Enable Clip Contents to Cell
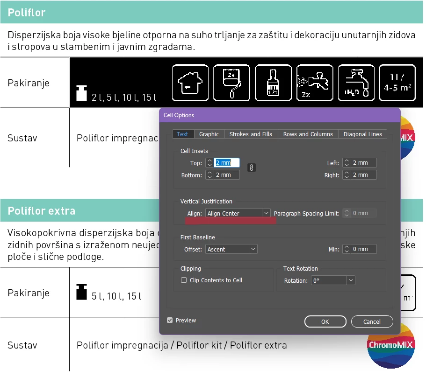 coord(184,280)
